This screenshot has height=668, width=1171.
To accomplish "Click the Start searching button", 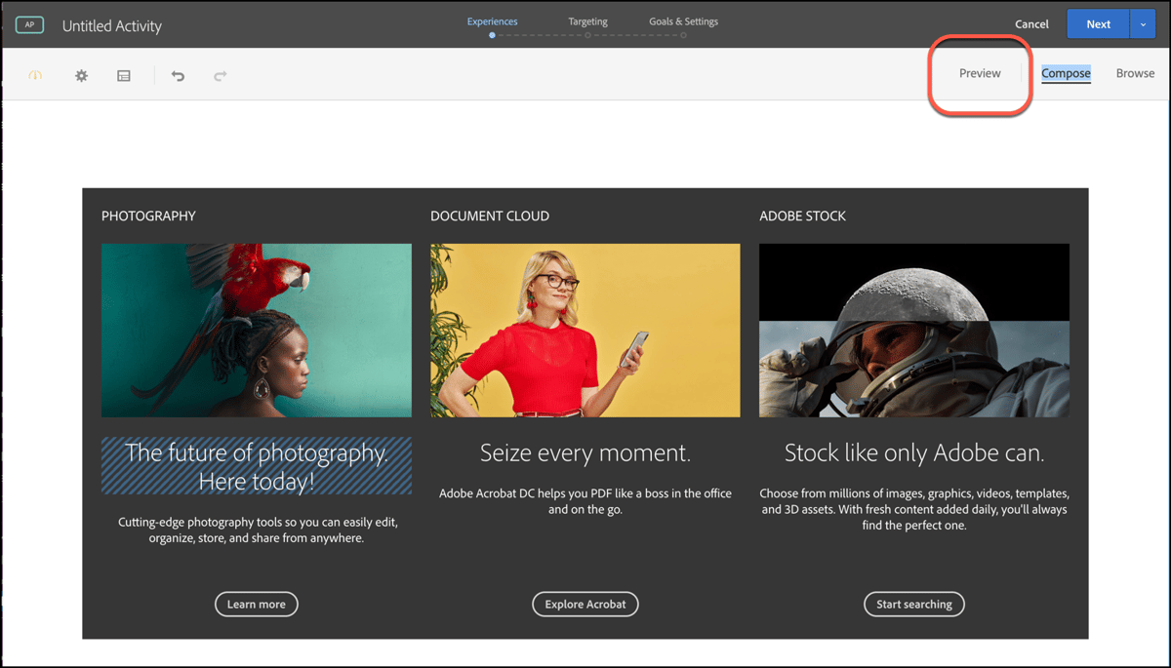I will (914, 605).
